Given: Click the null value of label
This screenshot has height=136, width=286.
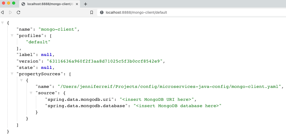Looking at the screenshot, I should point(46,55).
